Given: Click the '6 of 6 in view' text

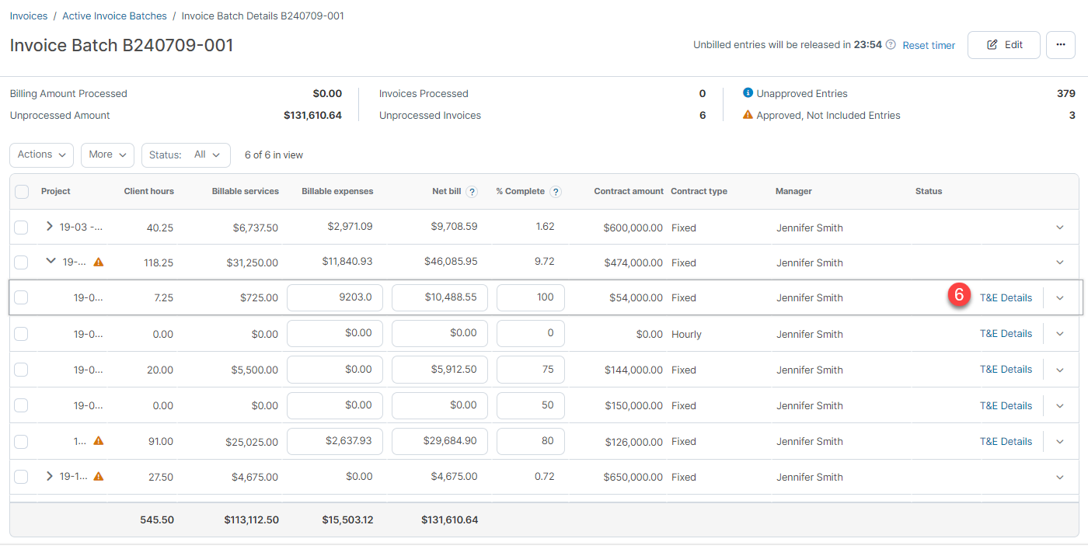Looking at the screenshot, I should point(274,155).
